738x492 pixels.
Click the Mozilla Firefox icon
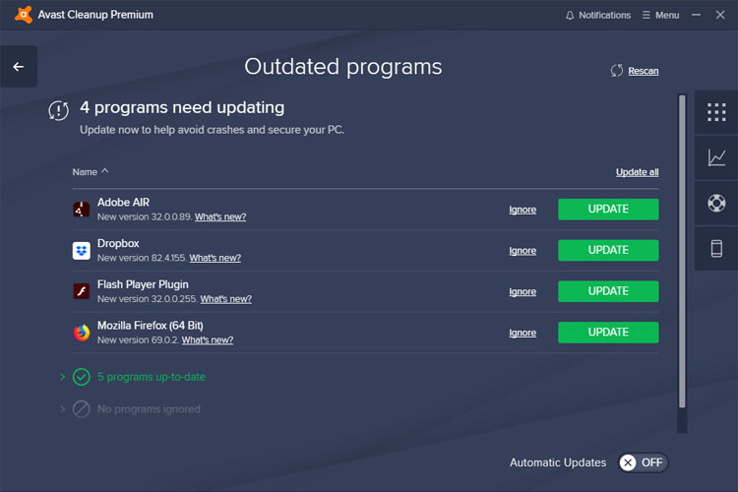82,333
